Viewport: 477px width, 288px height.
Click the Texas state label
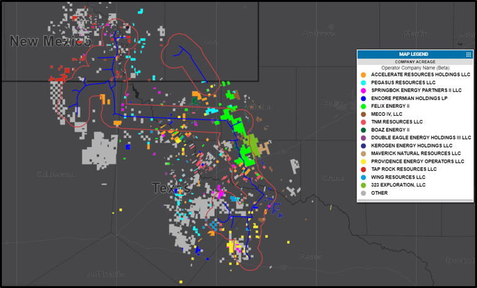(171, 188)
